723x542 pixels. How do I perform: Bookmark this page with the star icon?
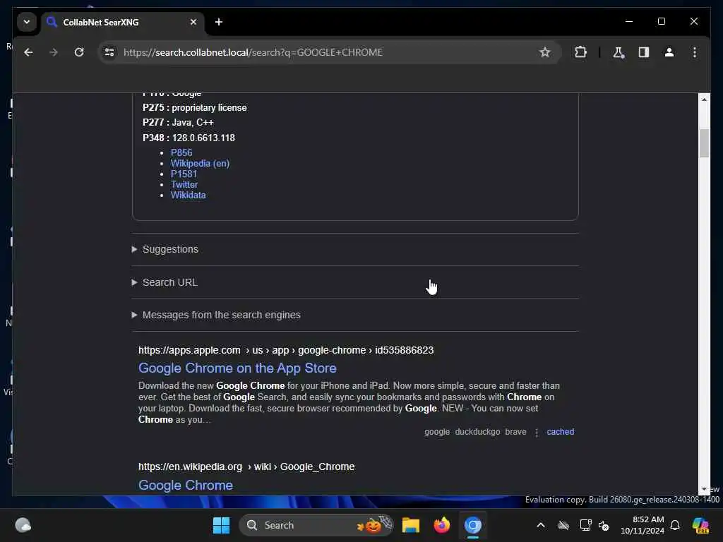[545, 52]
